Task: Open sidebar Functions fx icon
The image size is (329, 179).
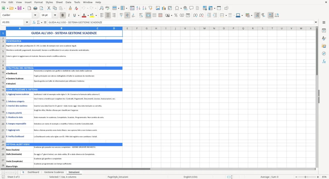Action: click(324, 61)
